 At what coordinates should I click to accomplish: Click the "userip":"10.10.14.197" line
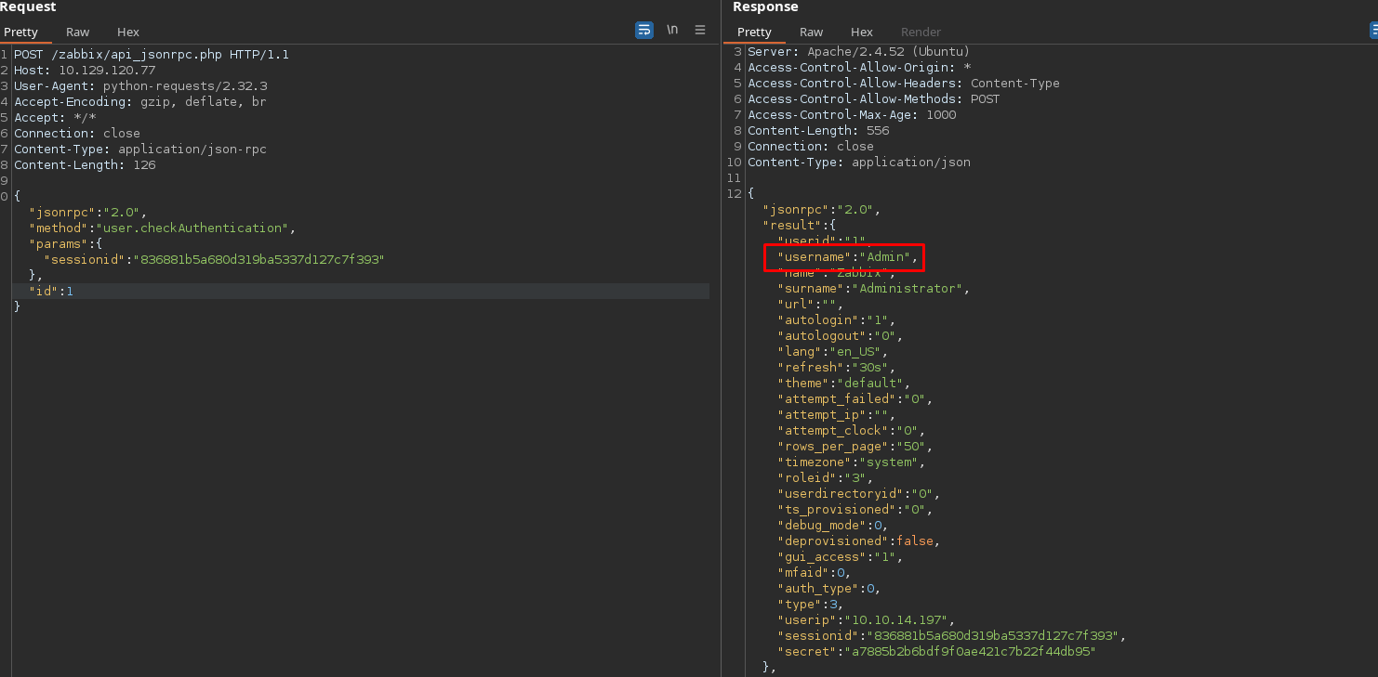coord(867,620)
